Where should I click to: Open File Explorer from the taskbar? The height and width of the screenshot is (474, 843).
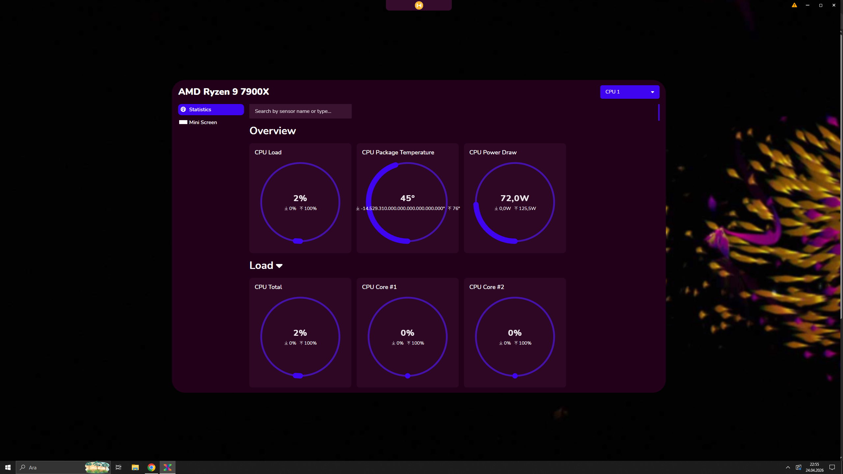135,467
